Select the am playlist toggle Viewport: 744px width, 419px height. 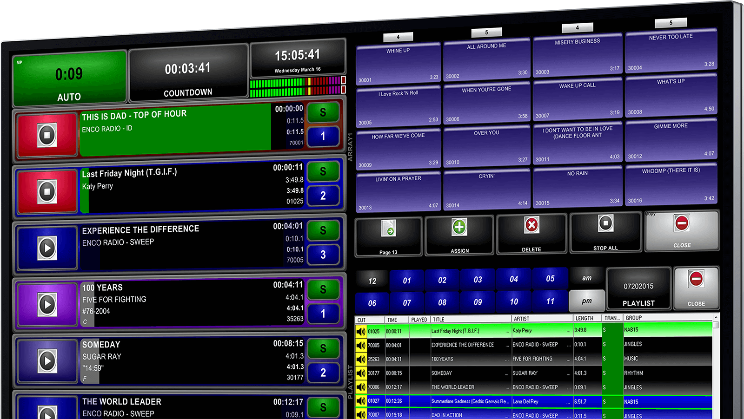[x=587, y=277]
